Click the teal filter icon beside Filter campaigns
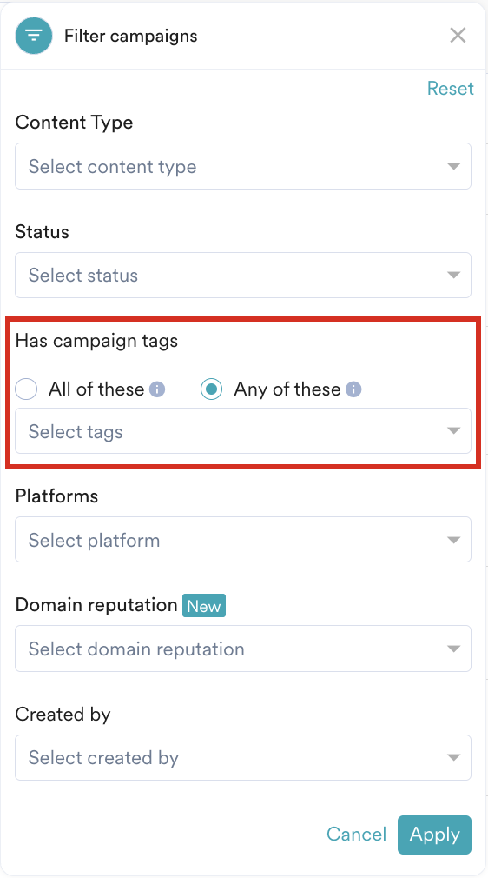Screen dimensions: 488x878 click(34, 36)
